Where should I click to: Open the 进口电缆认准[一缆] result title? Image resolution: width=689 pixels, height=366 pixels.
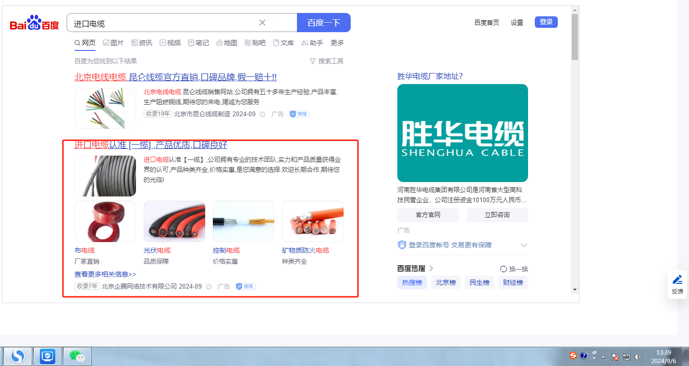[x=151, y=145]
